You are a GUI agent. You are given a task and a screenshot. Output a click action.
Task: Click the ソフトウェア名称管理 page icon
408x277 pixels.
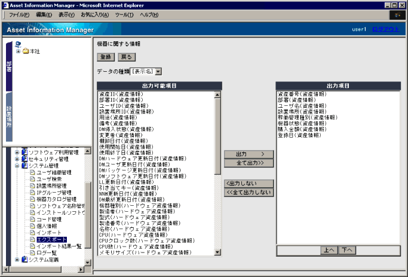32,206
